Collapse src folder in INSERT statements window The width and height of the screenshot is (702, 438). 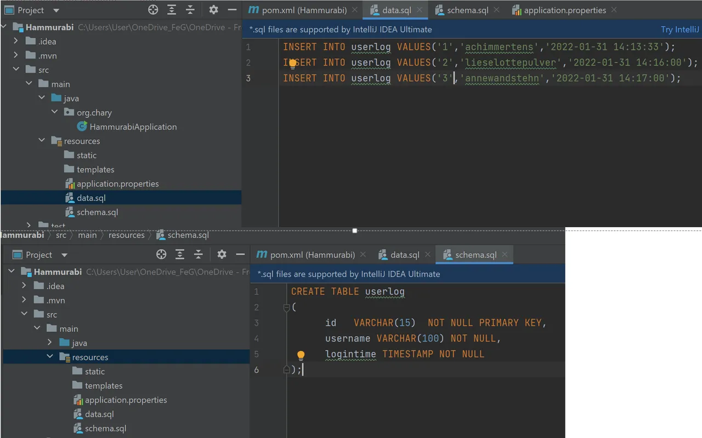tap(16, 70)
